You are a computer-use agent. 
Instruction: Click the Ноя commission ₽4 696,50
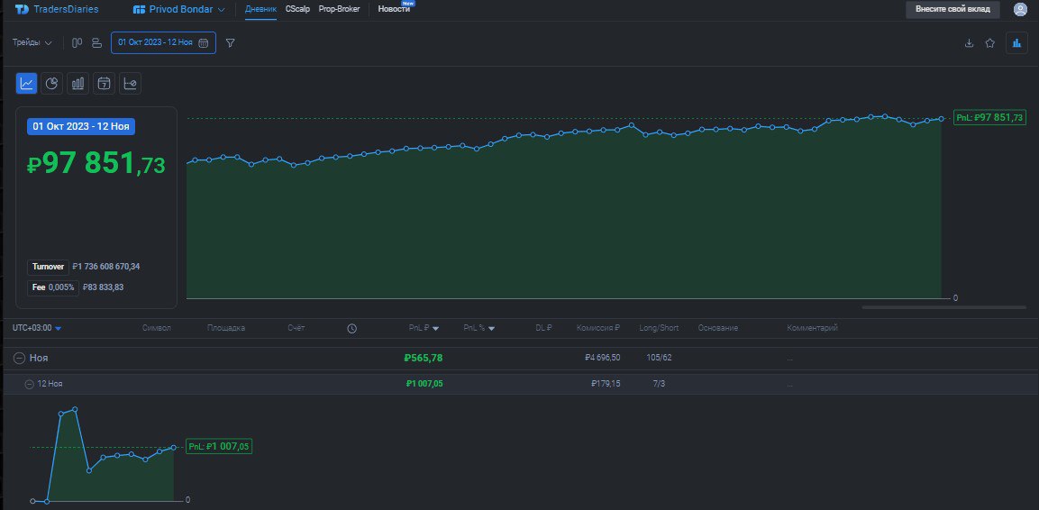pos(602,358)
